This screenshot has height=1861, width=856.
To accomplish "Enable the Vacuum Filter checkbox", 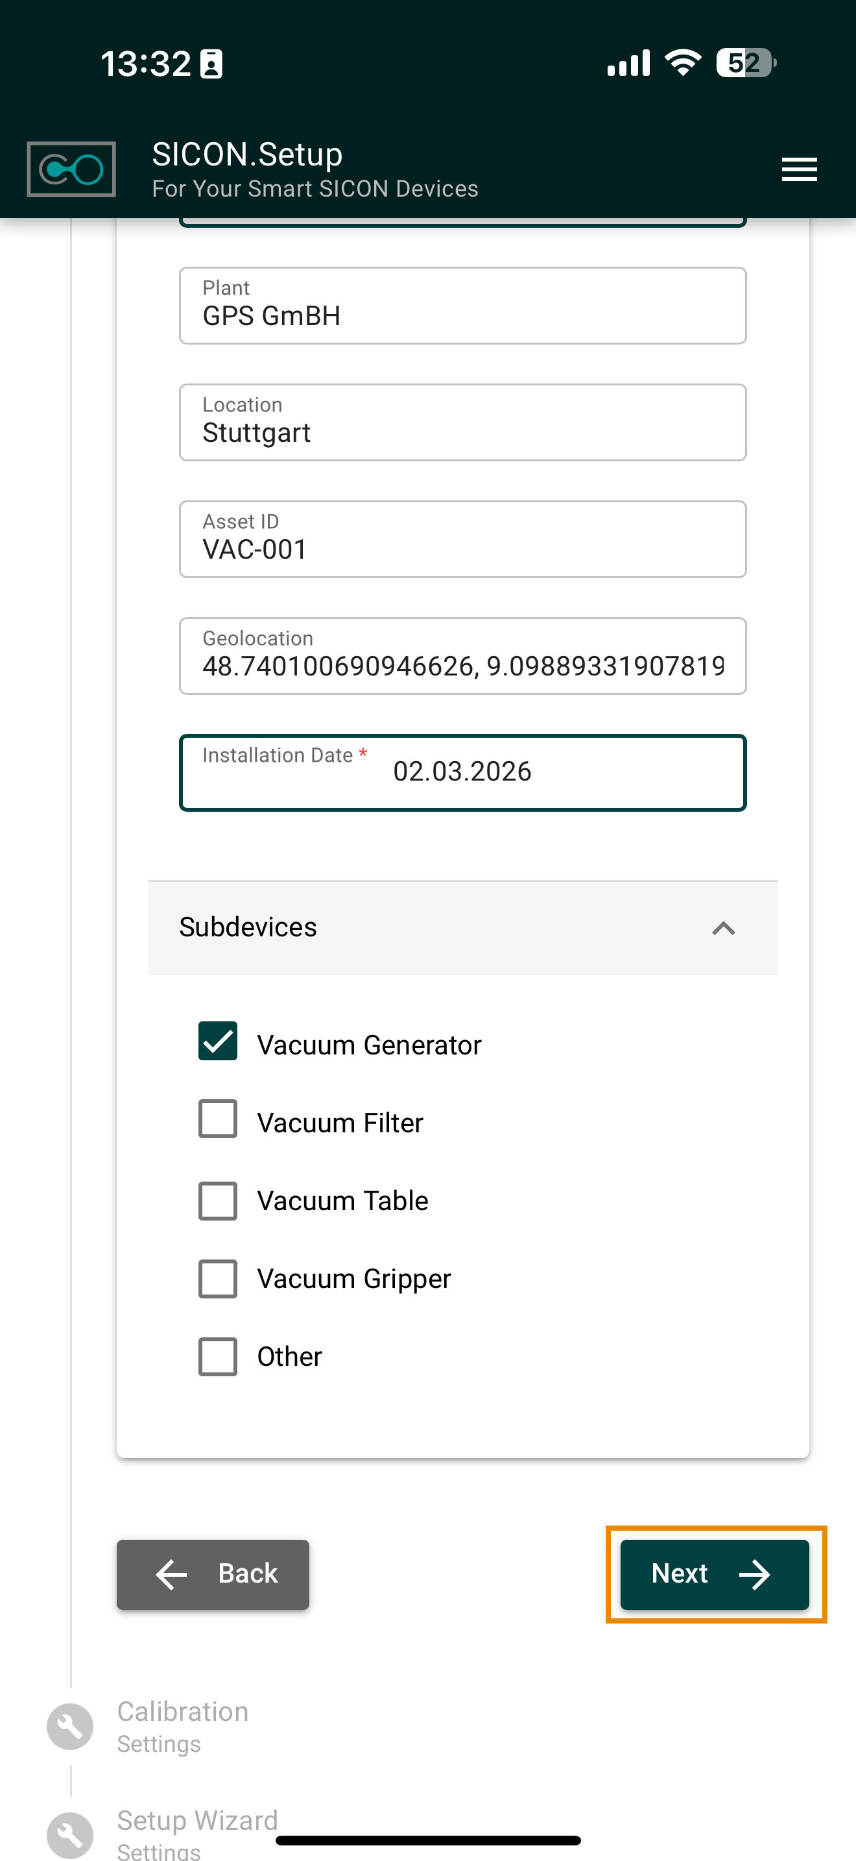I will [218, 1119].
